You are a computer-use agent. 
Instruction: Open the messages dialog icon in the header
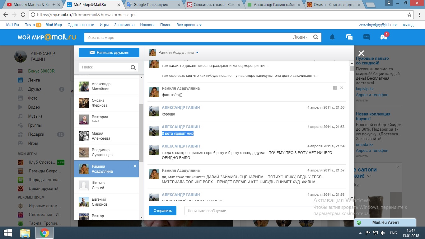coord(349,37)
